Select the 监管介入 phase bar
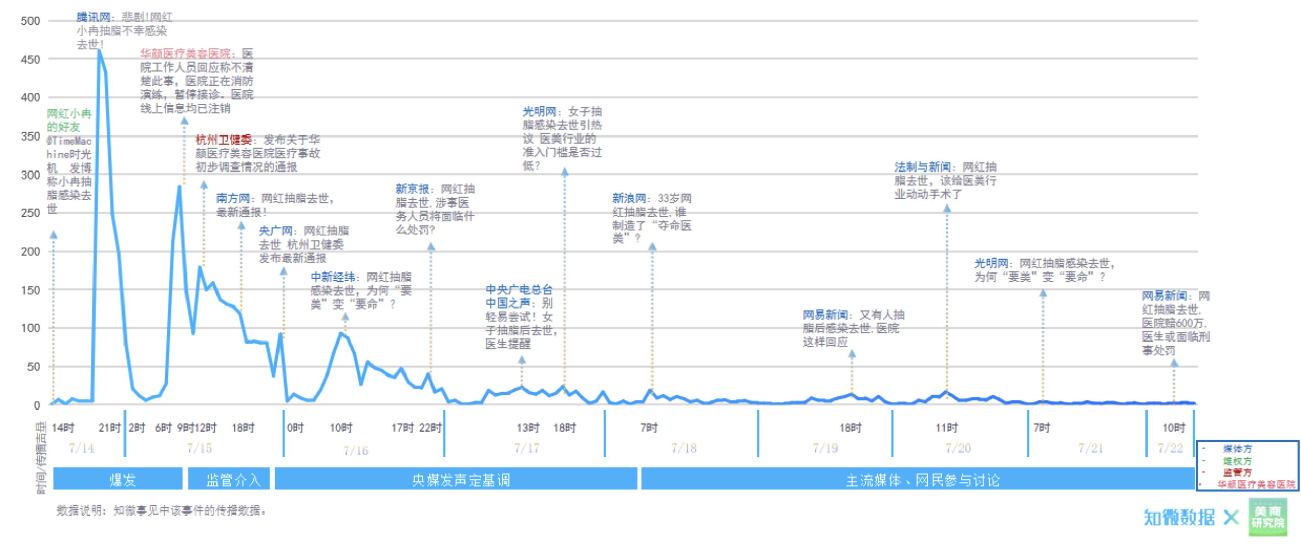The height and width of the screenshot is (546, 1301). [x=228, y=479]
